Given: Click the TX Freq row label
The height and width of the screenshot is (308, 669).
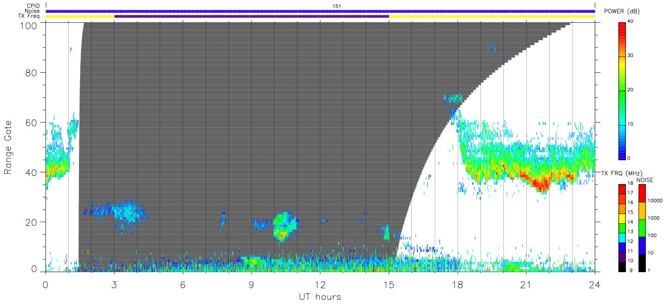Looking at the screenshot, I should [x=29, y=16].
